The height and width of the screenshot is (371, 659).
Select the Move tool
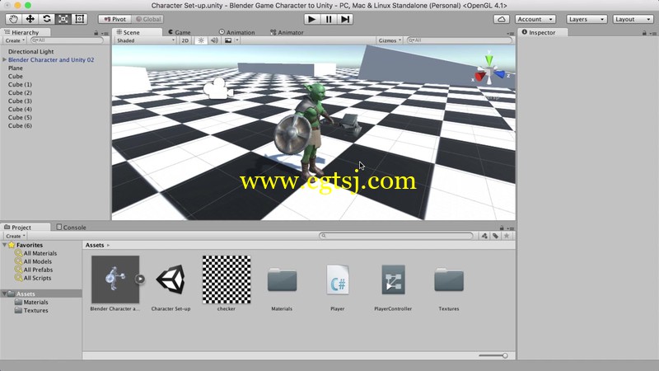point(30,19)
